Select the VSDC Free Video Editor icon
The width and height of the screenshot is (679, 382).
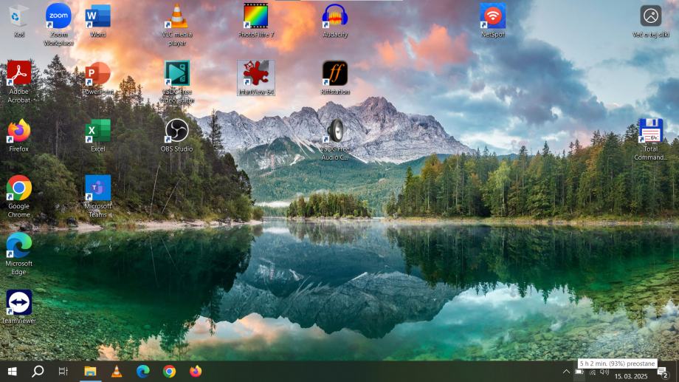176,82
